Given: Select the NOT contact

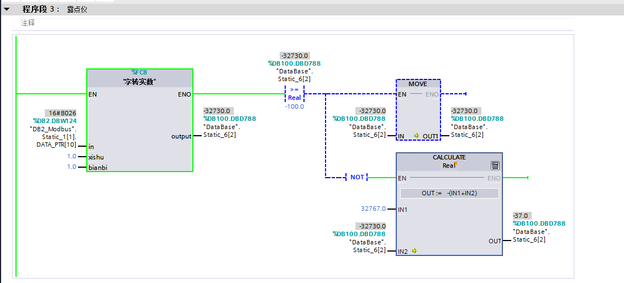Looking at the screenshot, I should (357, 177).
